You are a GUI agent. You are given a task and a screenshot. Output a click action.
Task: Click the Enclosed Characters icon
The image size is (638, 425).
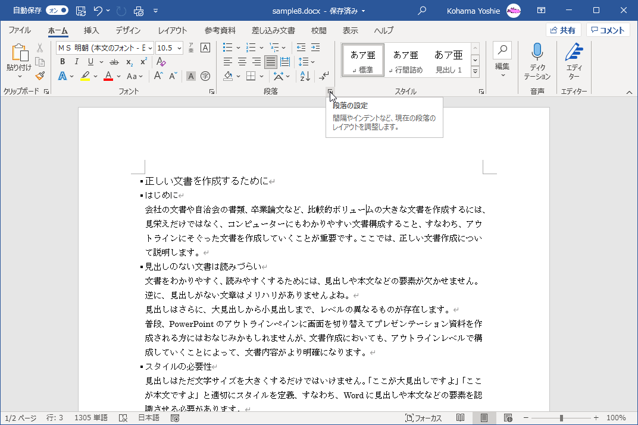[x=205, y=76]
